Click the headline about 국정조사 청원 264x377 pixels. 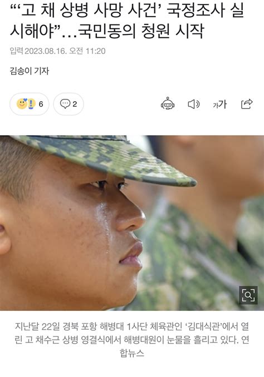(127, 21)
